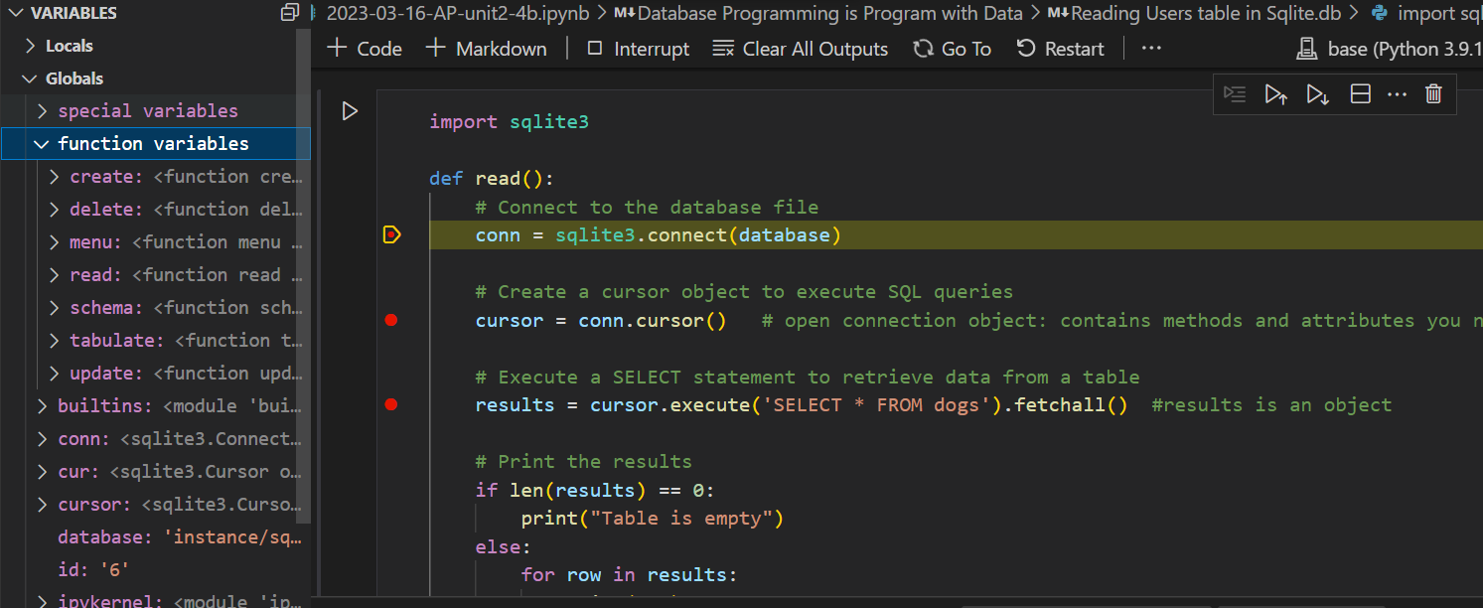Click the def read(): line
1483x608 pixels.
pos(491,179)
